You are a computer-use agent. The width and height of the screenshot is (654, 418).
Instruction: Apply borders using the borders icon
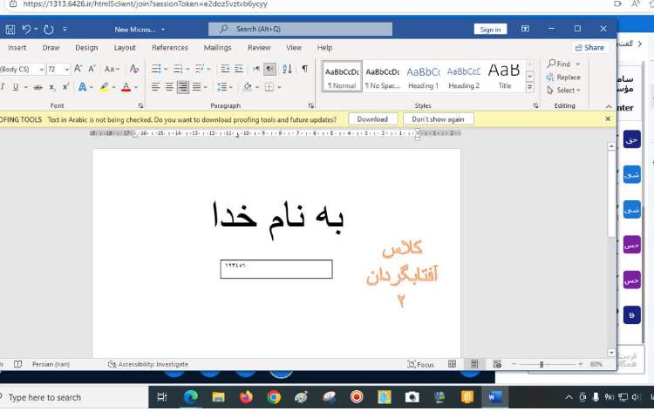point(269,87)
